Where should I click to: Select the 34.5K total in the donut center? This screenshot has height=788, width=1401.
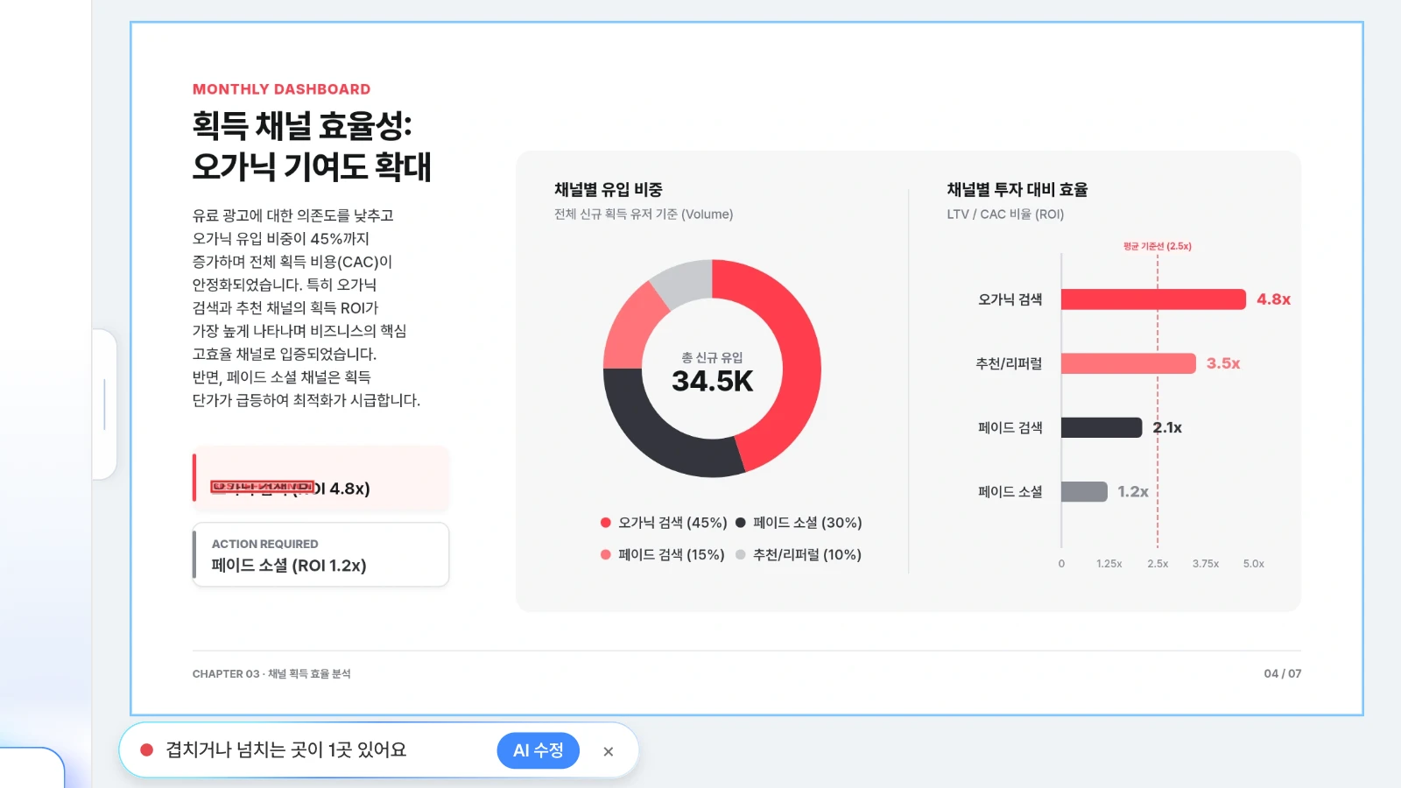click(712, 381)
